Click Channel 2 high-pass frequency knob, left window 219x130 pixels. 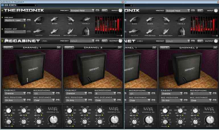69,111
